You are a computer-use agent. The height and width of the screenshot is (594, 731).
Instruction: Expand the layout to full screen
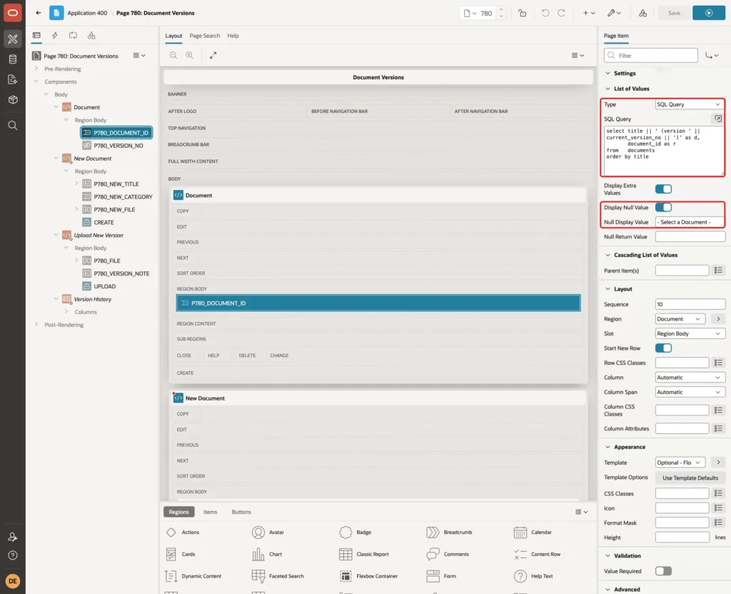coord(213,56)
